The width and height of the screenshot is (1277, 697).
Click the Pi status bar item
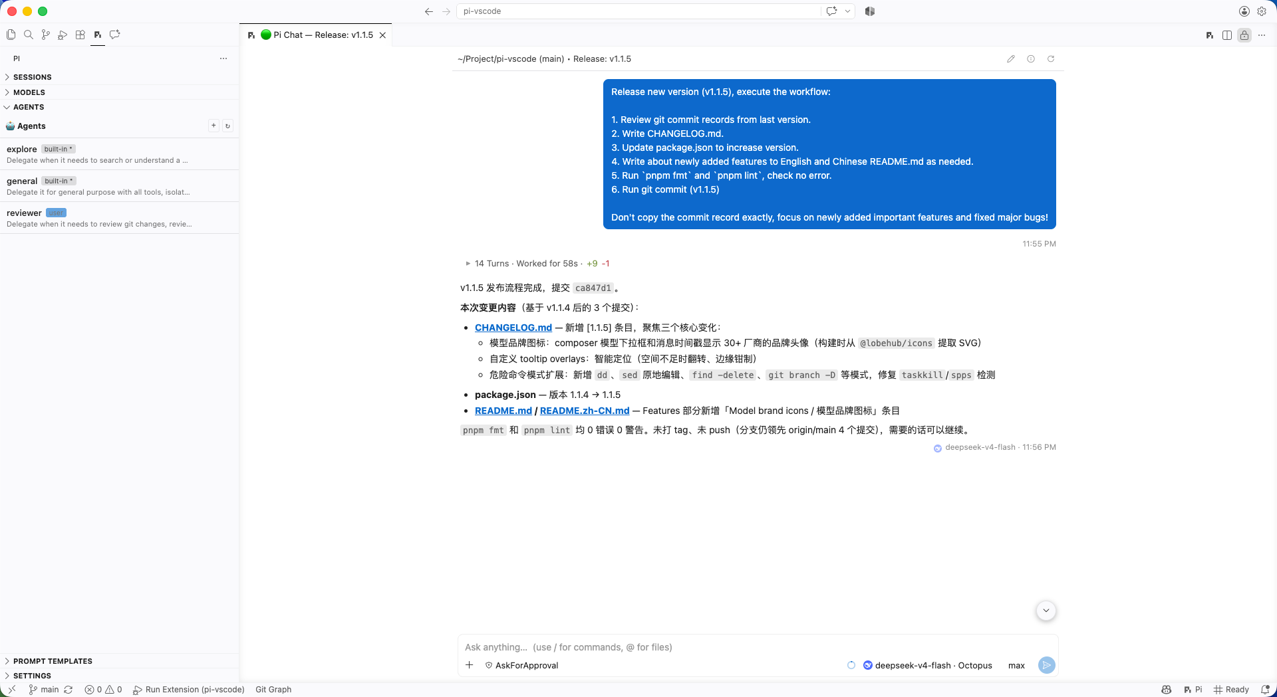tap(1193, 690)
